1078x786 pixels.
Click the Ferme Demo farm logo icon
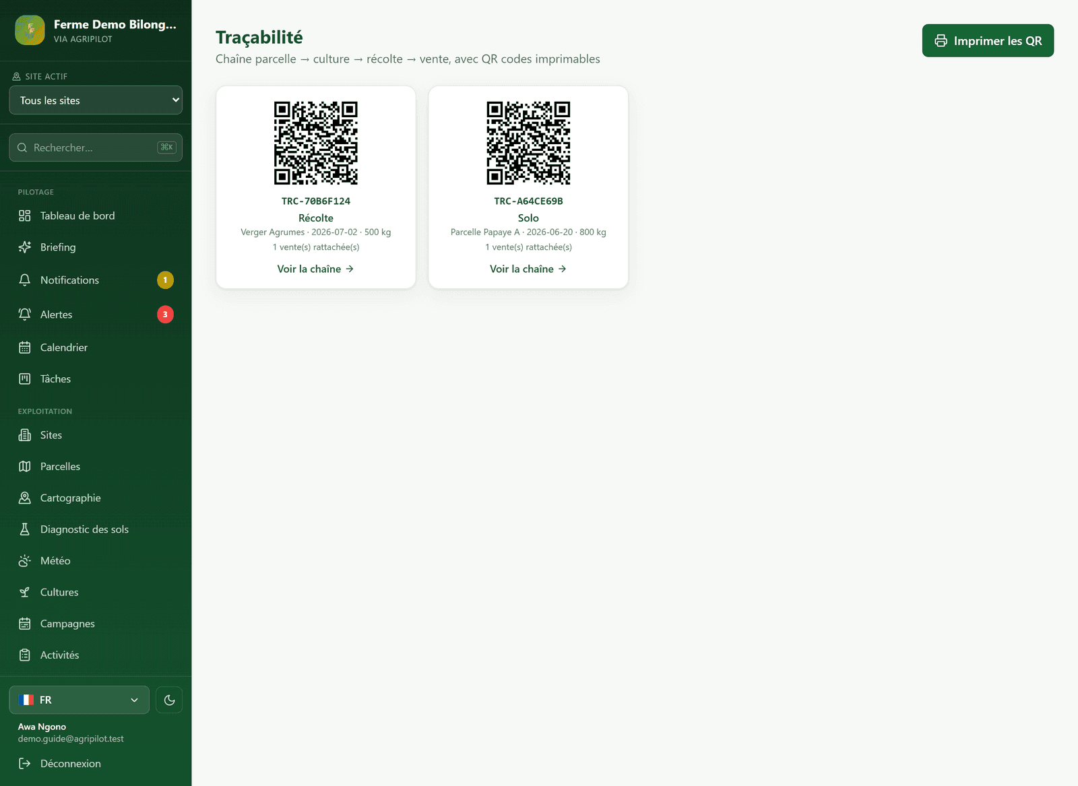coord(30,30)
